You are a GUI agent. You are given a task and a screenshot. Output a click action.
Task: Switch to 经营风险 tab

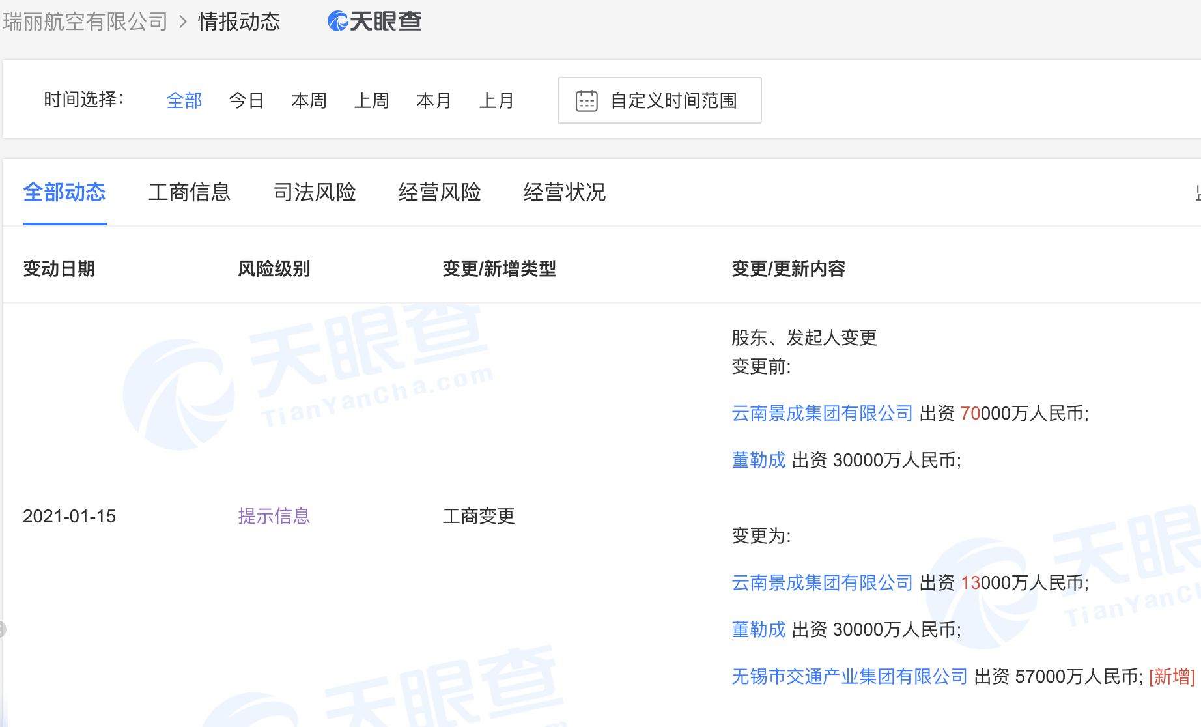[440, 192]
